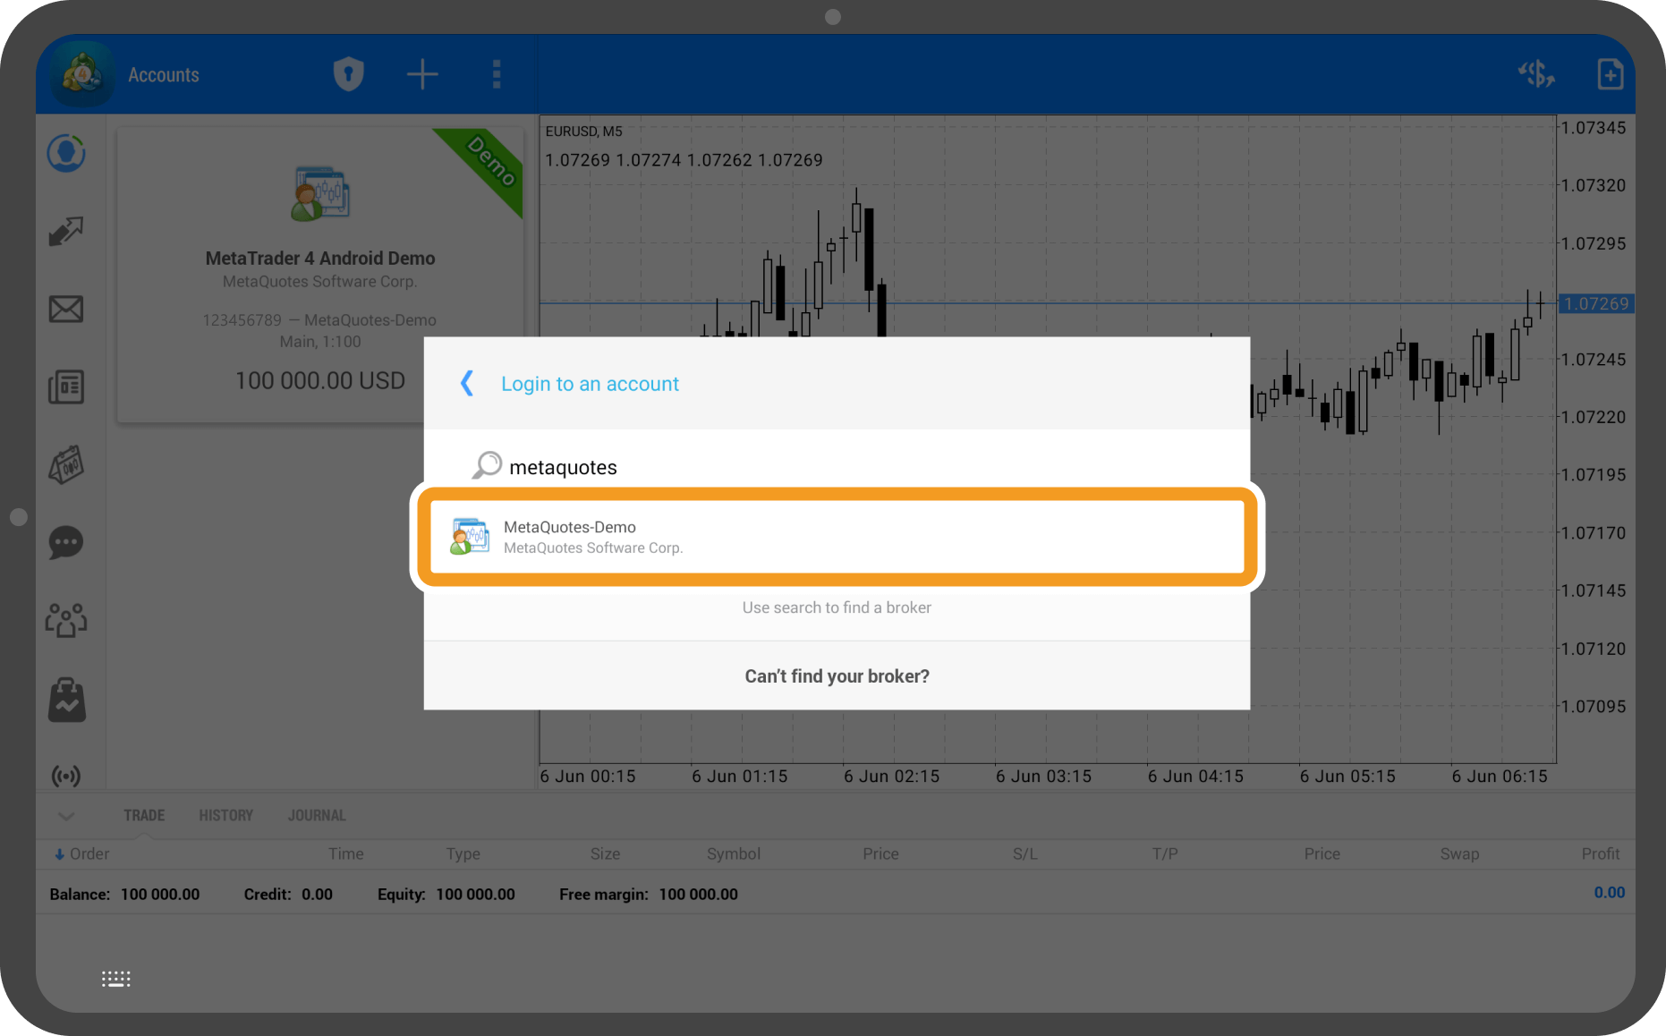
Task: Click the 0.00 profit value
Action: (1609, 892)
